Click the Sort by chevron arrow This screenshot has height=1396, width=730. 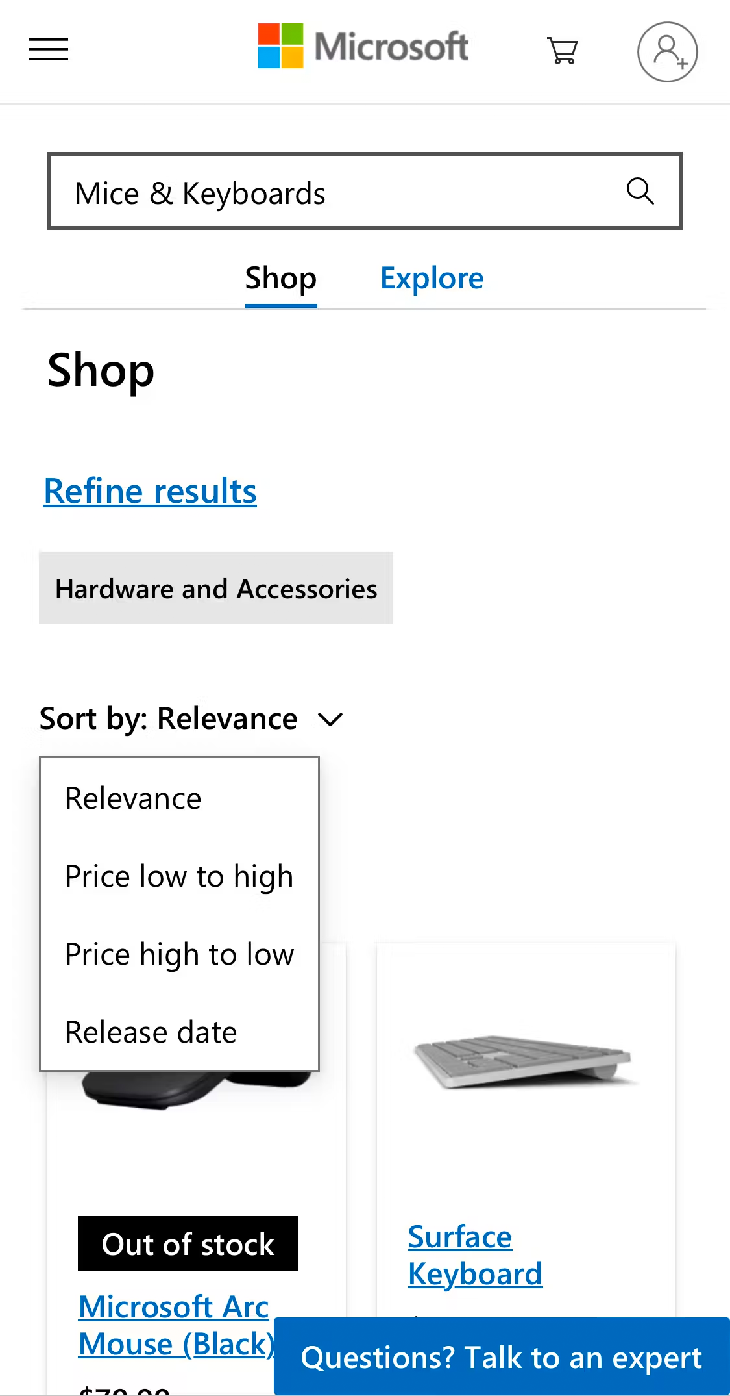330,720
